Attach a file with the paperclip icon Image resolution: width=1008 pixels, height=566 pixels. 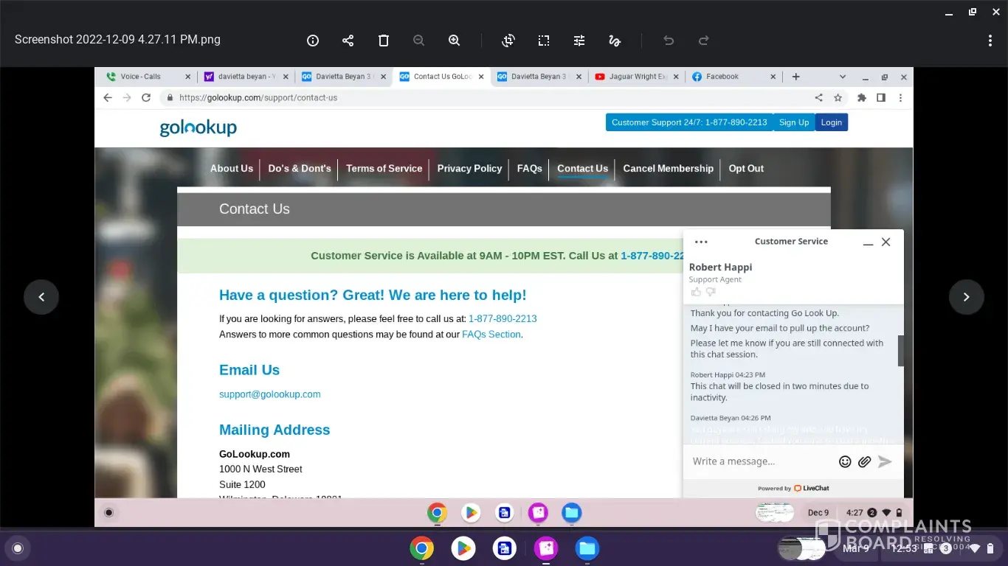pos(864,461)
